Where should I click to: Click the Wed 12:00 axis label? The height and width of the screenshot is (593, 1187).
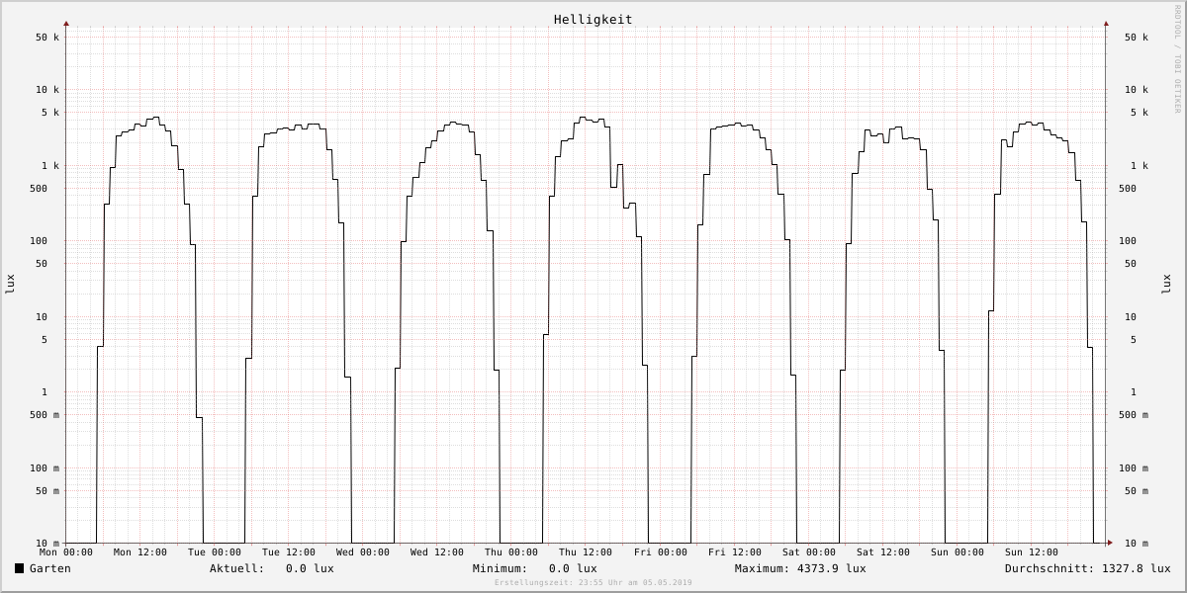click(x=437, y=552)
